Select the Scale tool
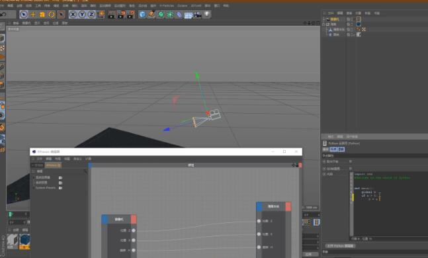This screenshot has width=428, height=258. pyautogui.click(x=42, y=14)
